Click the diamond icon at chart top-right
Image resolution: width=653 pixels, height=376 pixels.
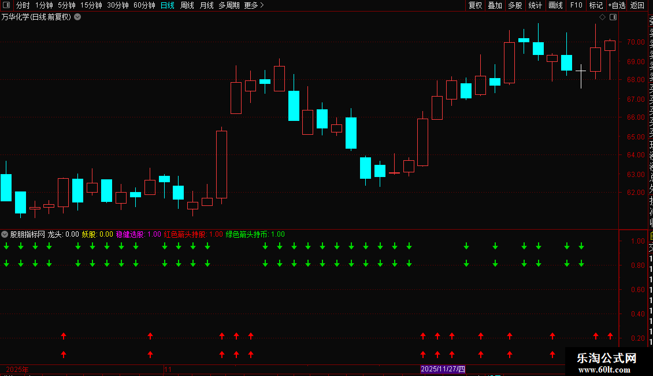(x=602, y=17)
